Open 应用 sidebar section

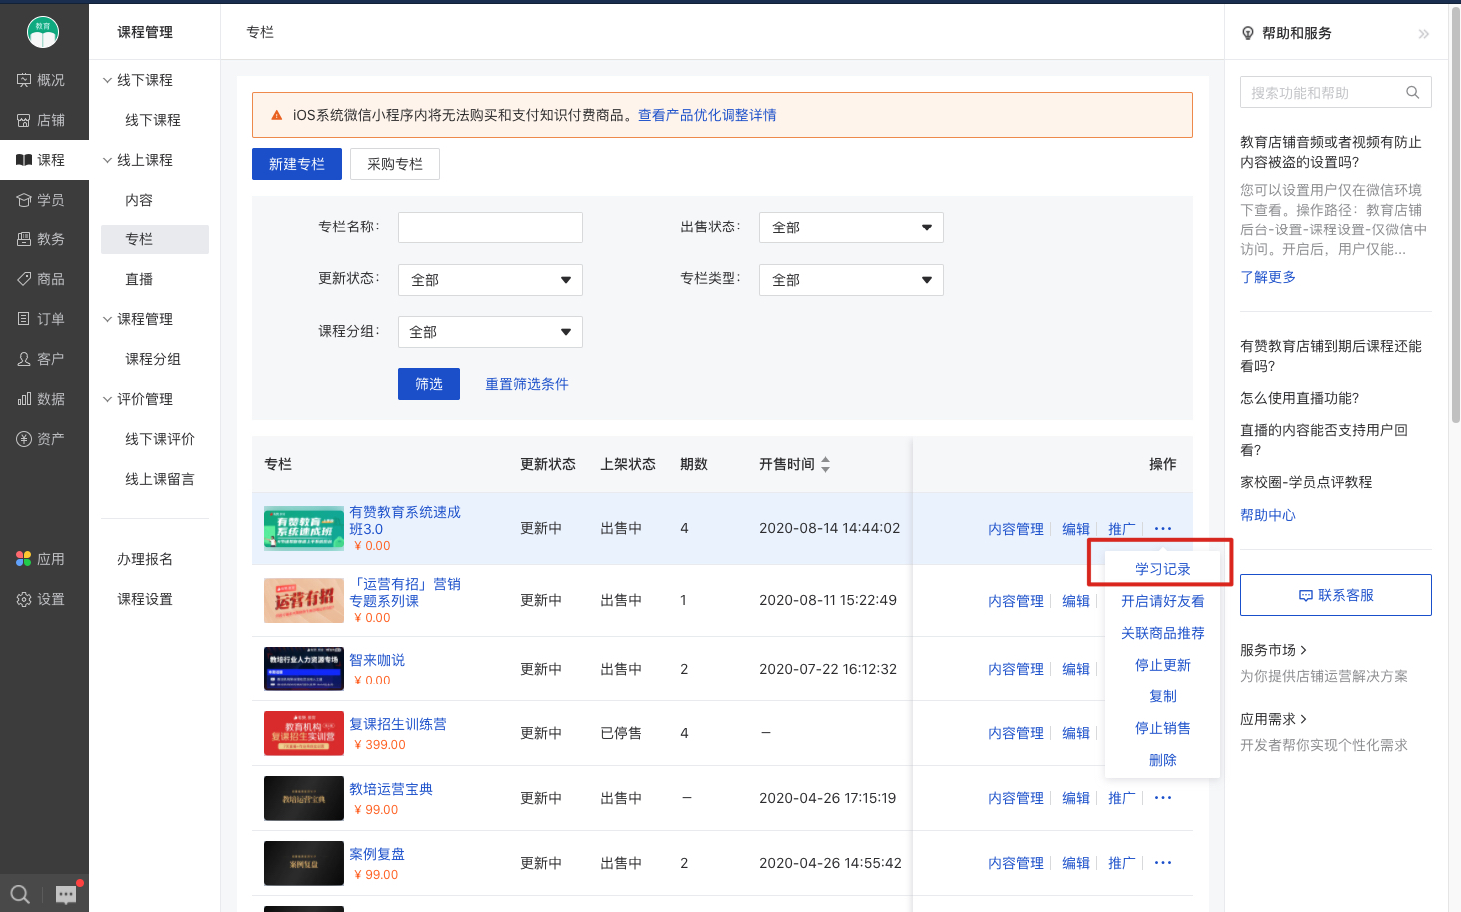point(41,559)
